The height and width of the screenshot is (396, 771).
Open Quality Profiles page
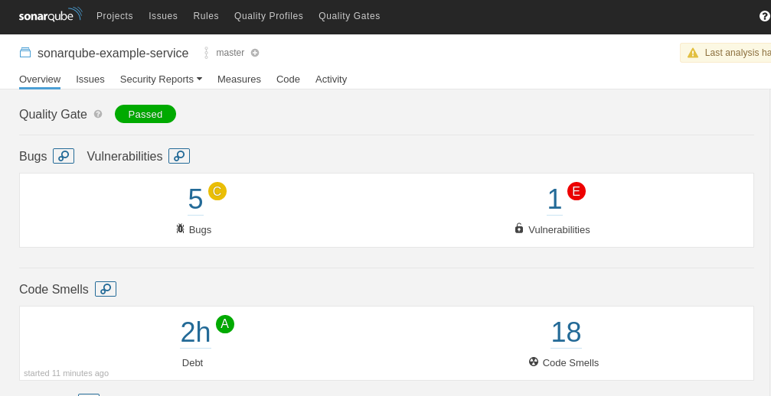point(269,16)
